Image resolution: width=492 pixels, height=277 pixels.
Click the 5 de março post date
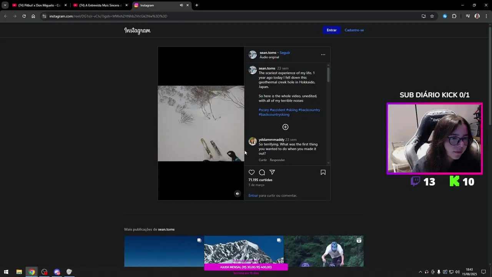click(x=256, y=185)
